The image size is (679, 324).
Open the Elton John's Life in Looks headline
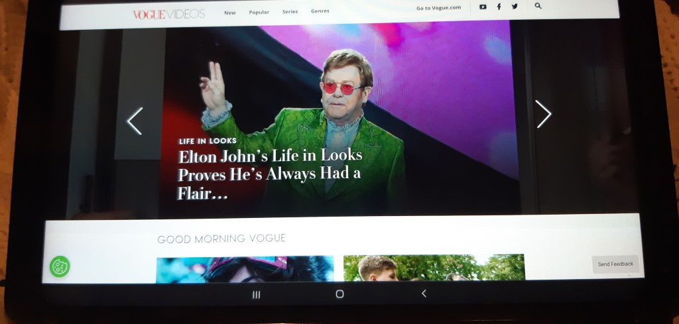[x=270, y=174]
